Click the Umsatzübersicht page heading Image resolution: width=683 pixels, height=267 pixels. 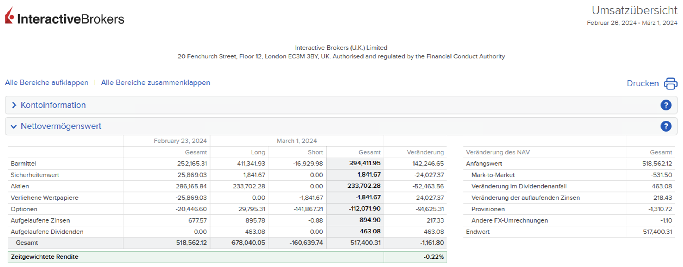(634, 11)
